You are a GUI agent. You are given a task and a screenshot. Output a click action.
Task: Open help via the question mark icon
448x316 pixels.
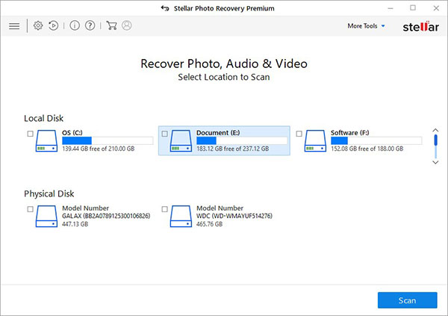[x=90, y=25]
